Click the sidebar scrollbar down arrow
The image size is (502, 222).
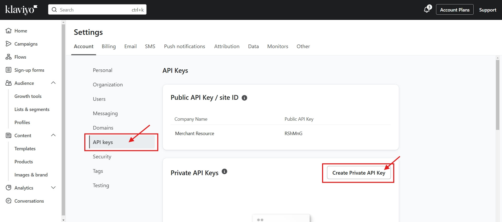pyautogui.click(x=63, y=220)
